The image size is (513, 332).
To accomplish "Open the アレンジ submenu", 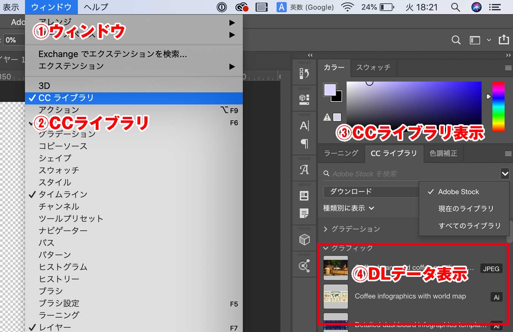I will pyautogui.click(x=134, y=22).
